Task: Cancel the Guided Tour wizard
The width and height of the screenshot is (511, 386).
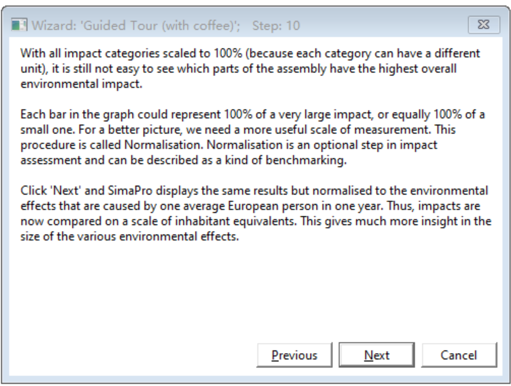Action: [x=459, y=355]
